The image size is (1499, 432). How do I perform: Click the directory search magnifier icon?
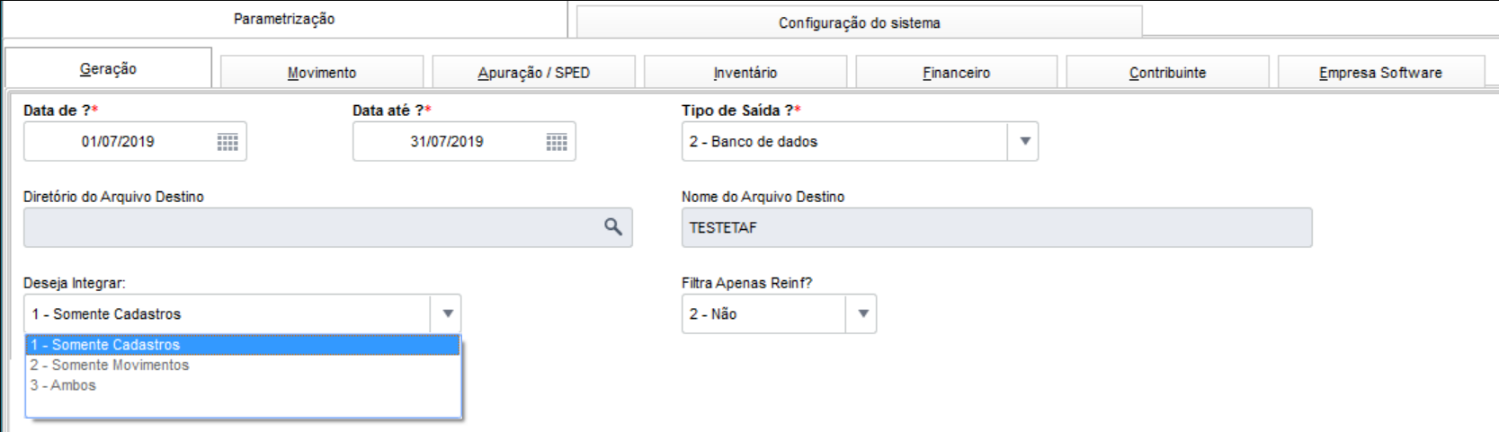pyautogui.click(x=613, y=227)
